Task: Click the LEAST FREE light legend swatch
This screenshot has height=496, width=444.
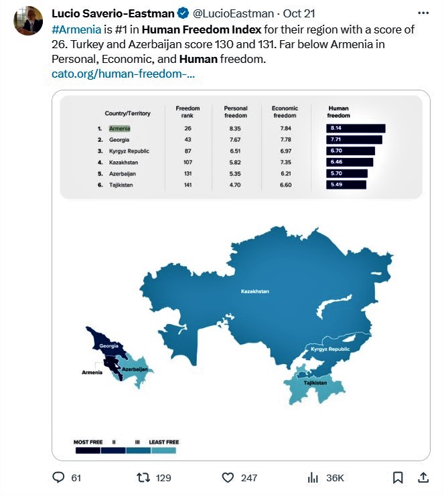Action: (164, 451)
